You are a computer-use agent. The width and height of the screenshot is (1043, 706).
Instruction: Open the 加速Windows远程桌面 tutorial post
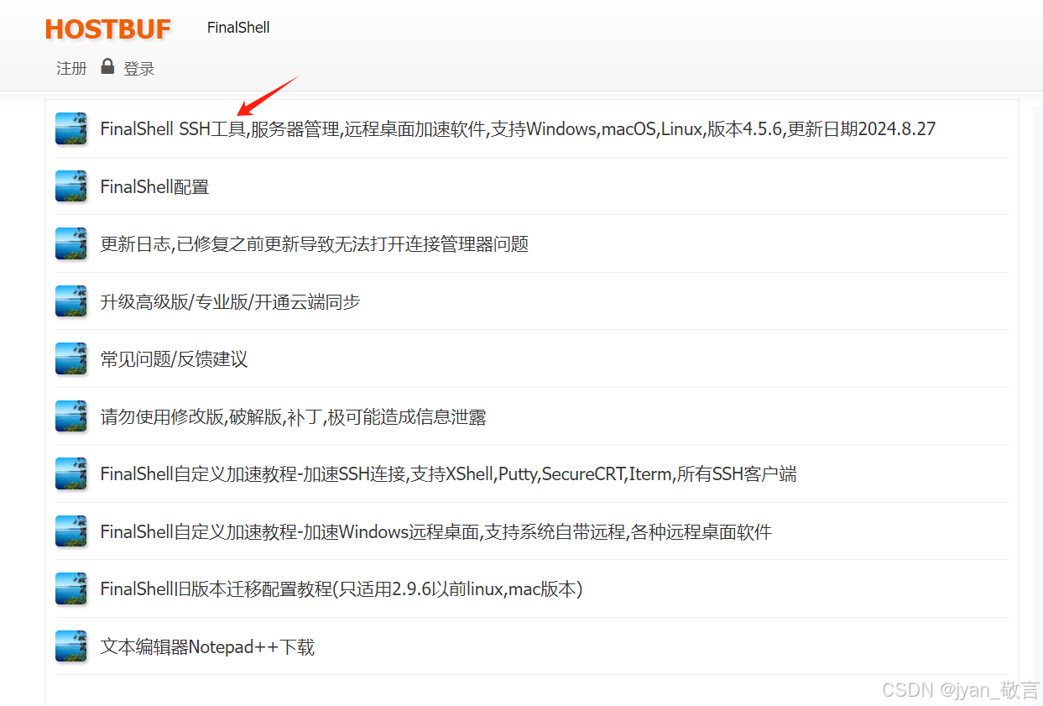click(x=435, y=531)
